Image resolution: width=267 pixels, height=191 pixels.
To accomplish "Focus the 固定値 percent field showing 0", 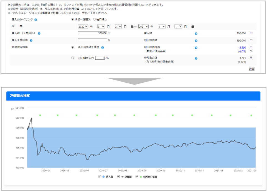I will pyautogui.click(x=100, y=58).
